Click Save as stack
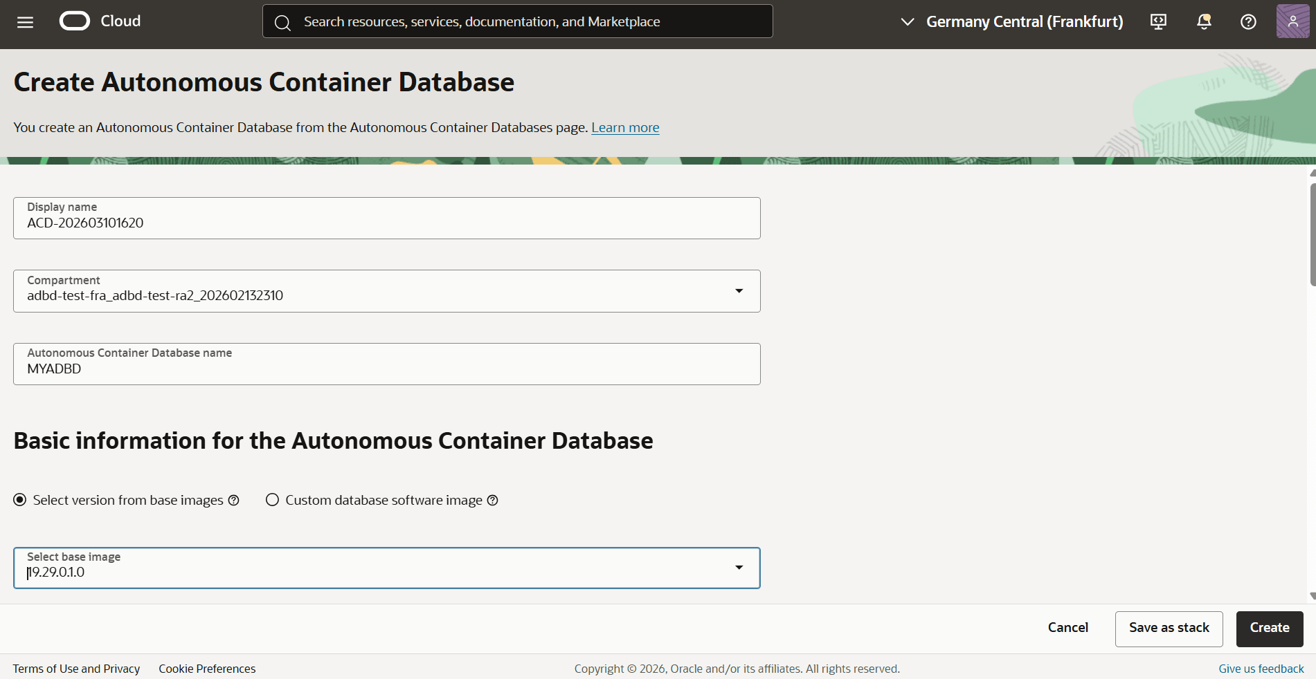Image resolution: width=1316 pixels, height=679 pixels. point(1169,629)
